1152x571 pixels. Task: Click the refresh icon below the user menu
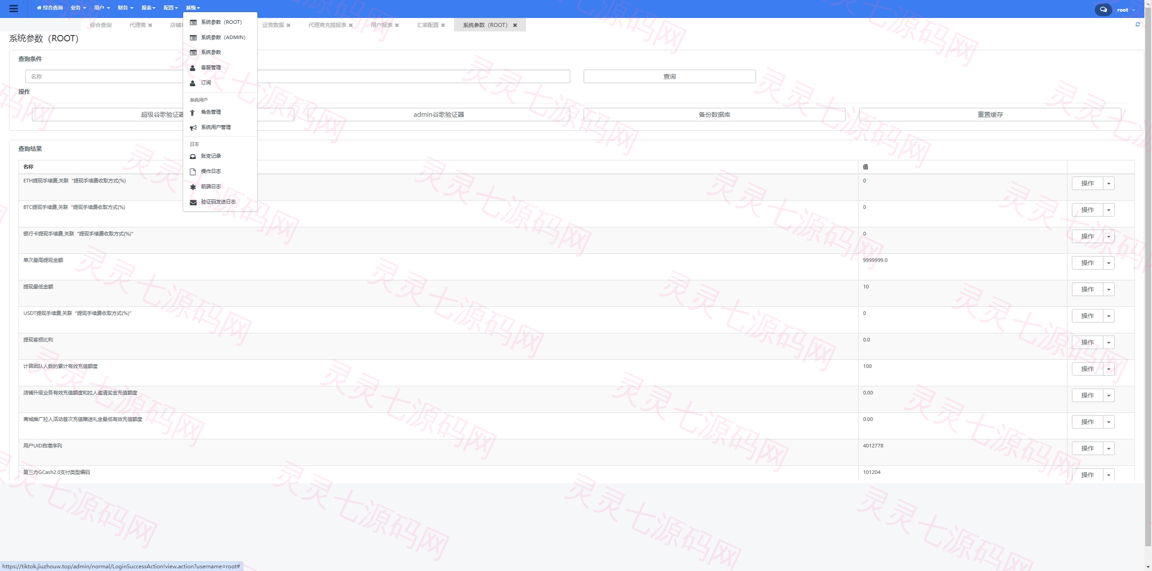pyautogui.click(x=1138, y=25)
